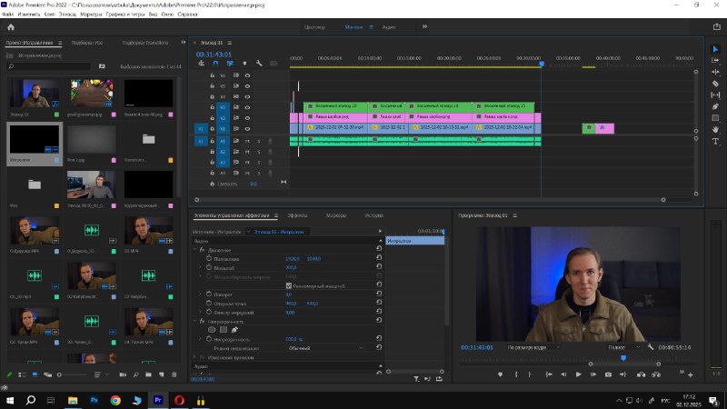727x409 pixels.
Task: Open Premiere Pro from the Windows taskbar
Action: [159, 400]
